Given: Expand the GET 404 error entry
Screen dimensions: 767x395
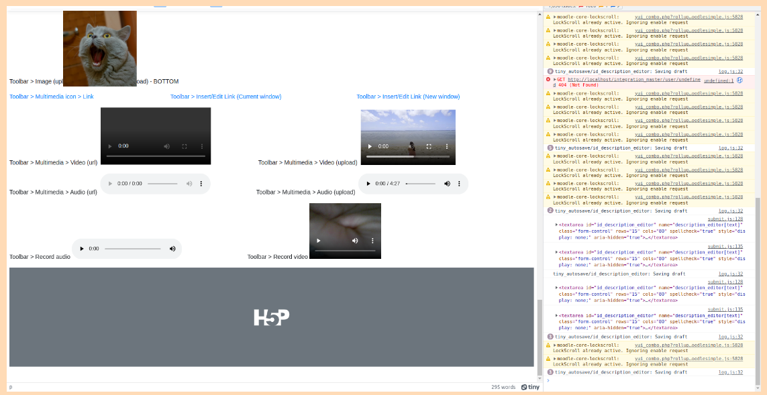Looking at the screenshot, I should [555, 79].
